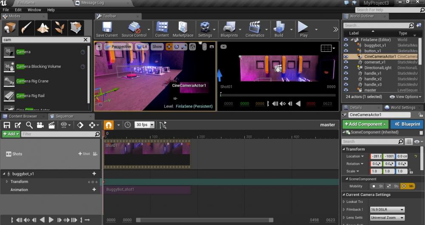Select Foliage mode leaf icon
The image size is (425, 225).
(x=59, y=28)
